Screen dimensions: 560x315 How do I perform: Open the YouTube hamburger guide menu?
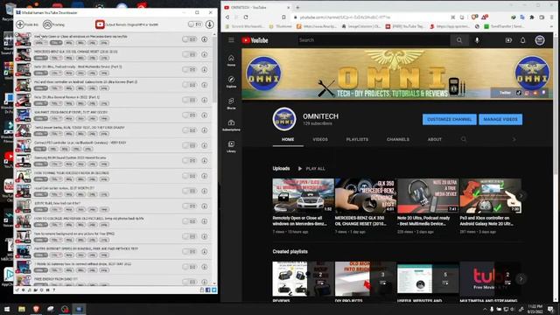click(231, 40)
